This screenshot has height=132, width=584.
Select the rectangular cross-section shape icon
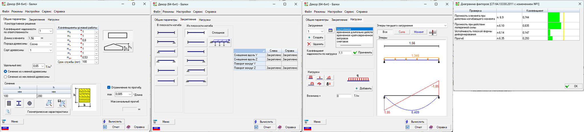[9, 103]
